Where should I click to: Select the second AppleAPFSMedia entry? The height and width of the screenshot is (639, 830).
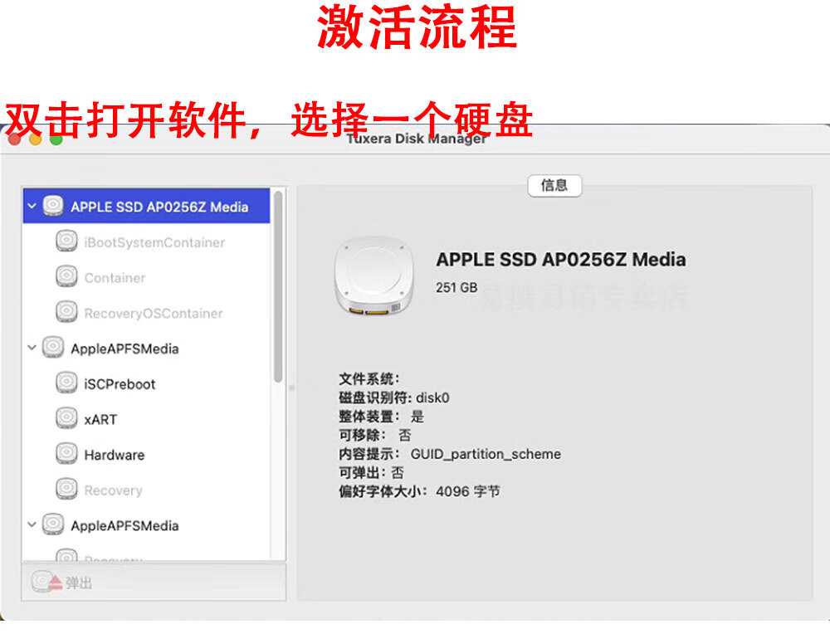(124, 525)
